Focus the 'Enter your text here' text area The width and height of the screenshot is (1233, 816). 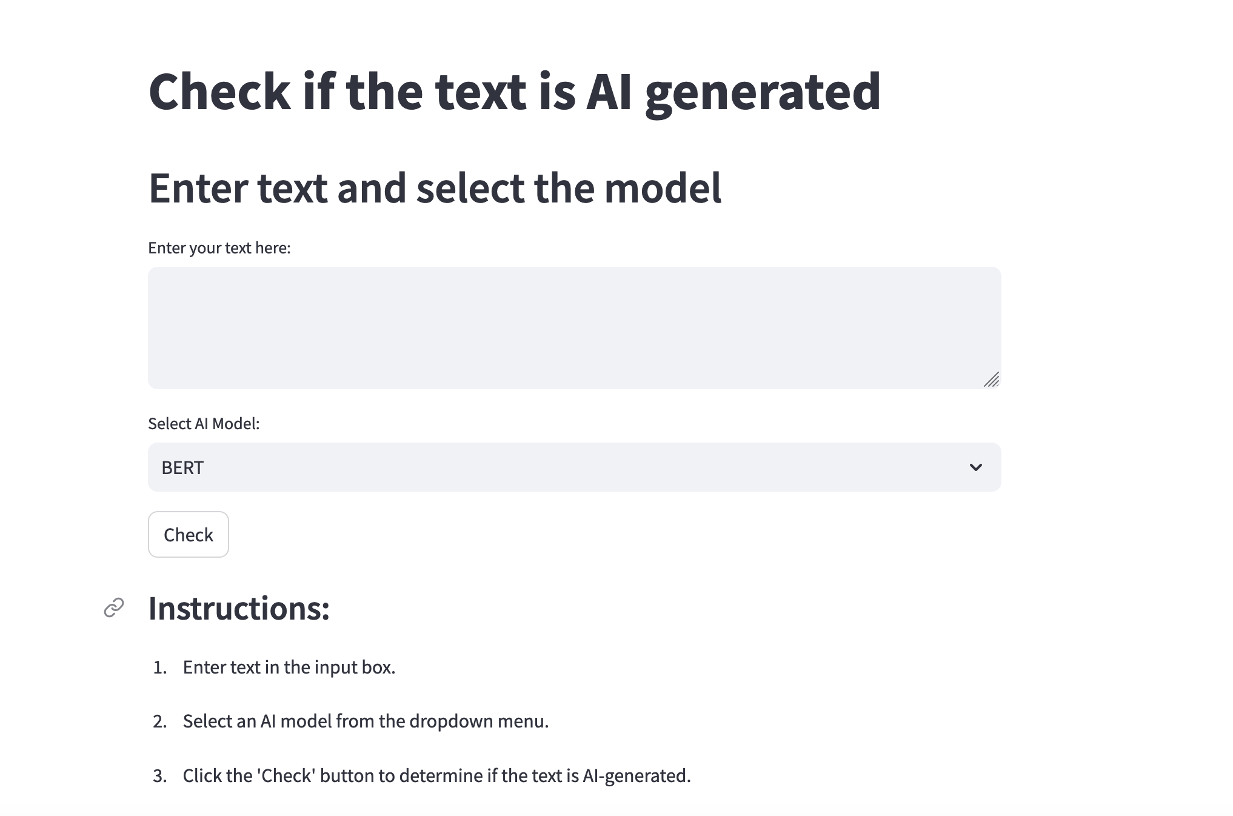click(x=574, y=328)
